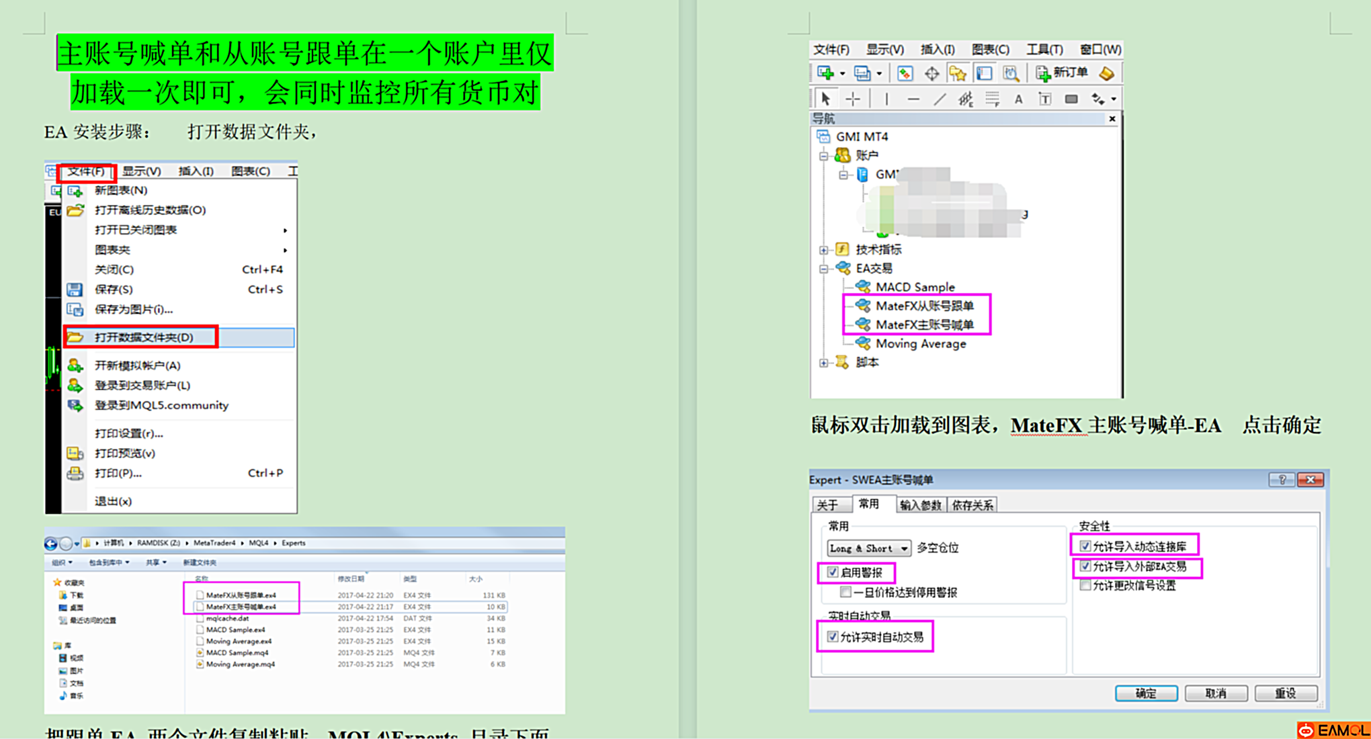Select the trendline tool
1371x739 pixels.
(940, 99)
